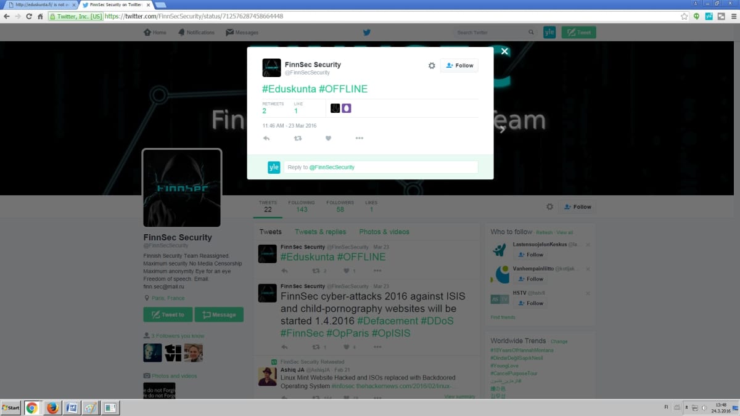740x416 pixels.
Task: Open the #Eduskunta hashtag in the popup
Action: 289,89
